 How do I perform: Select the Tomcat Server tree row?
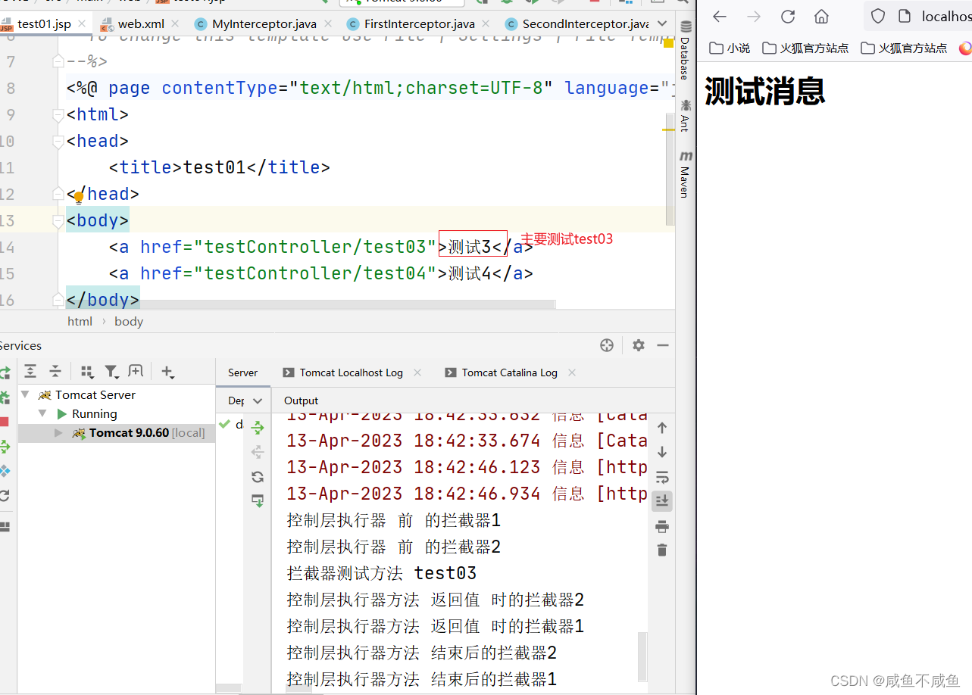pos(117,394)
